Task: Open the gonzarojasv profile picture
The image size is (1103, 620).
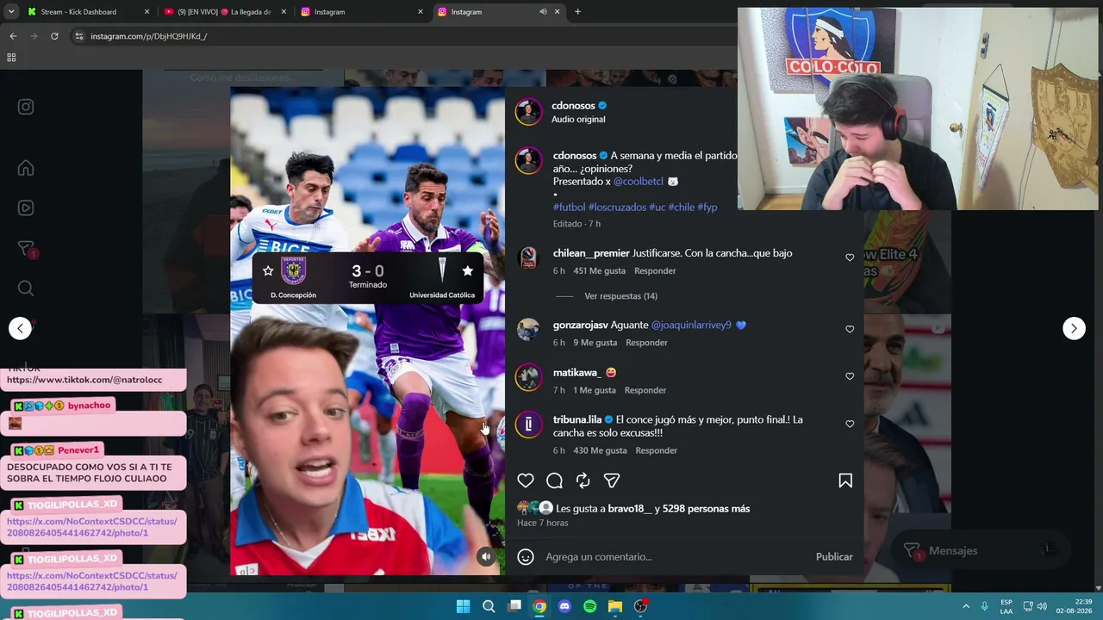Action: coord(528,329)
